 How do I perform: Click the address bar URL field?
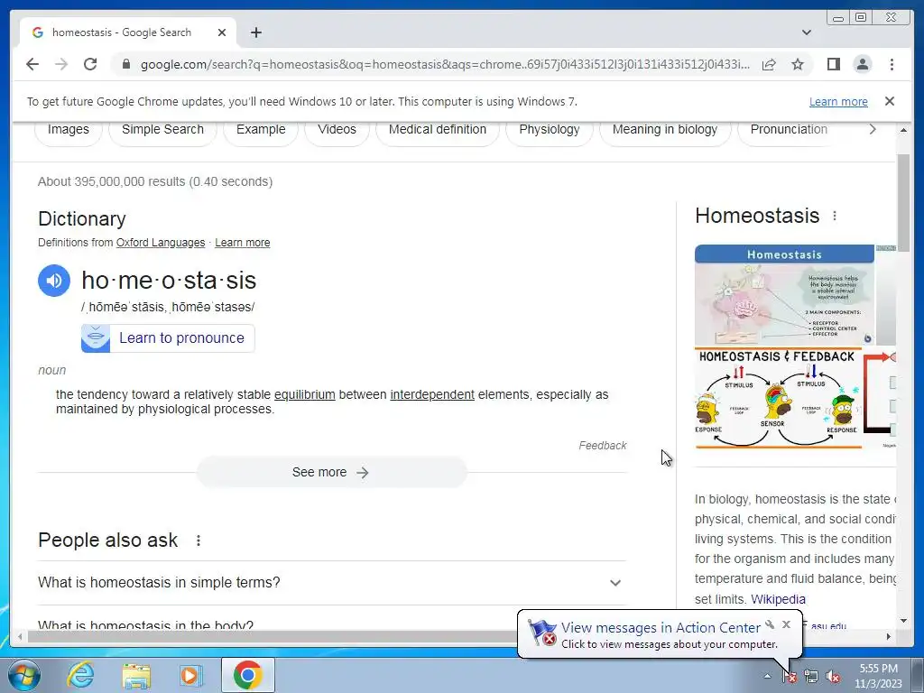click(445, 64)
